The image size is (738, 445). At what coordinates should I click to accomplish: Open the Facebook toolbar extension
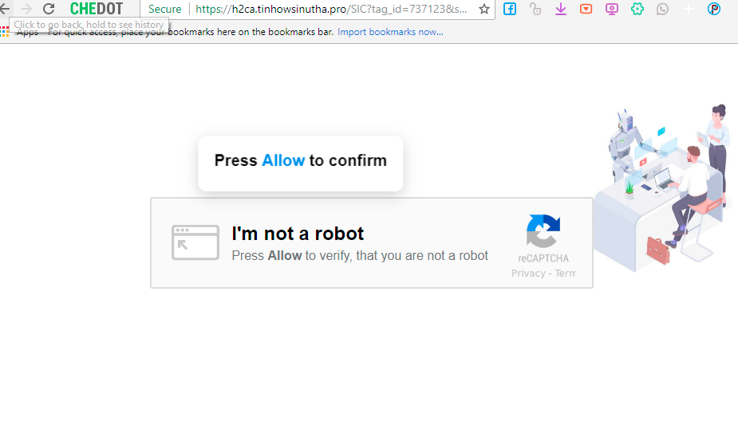tap(509, 10)
